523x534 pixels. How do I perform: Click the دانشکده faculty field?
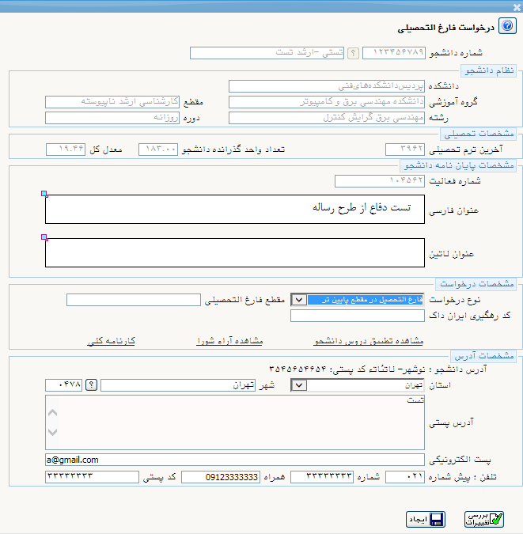pos(327,86)
